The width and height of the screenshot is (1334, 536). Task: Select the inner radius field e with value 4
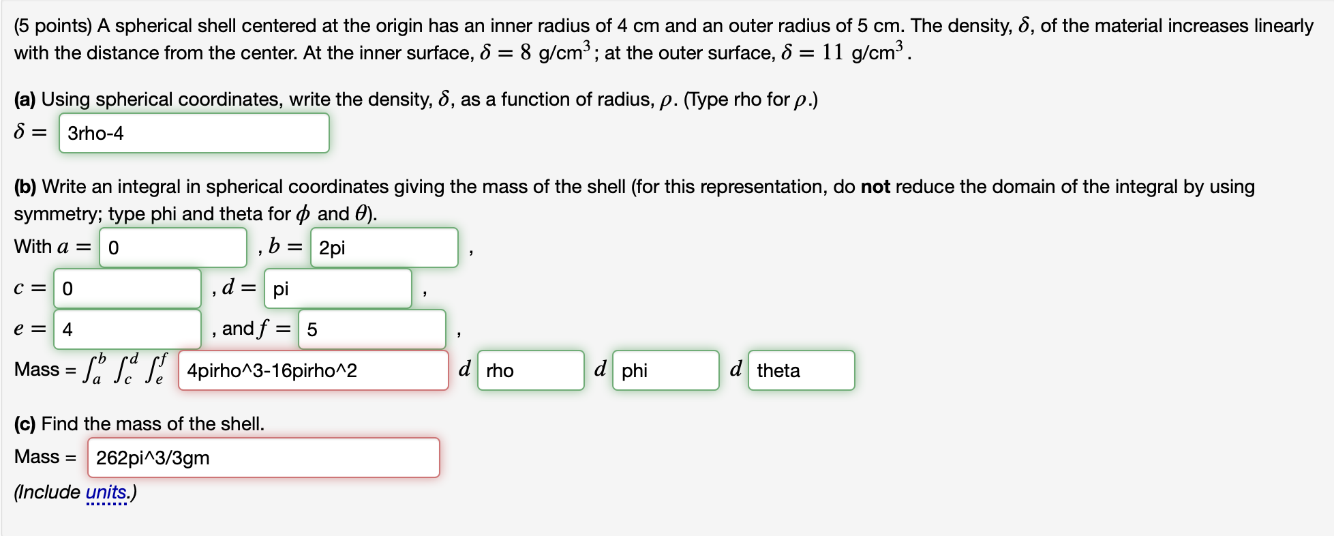pyautogui.click(x=127, y=329)
